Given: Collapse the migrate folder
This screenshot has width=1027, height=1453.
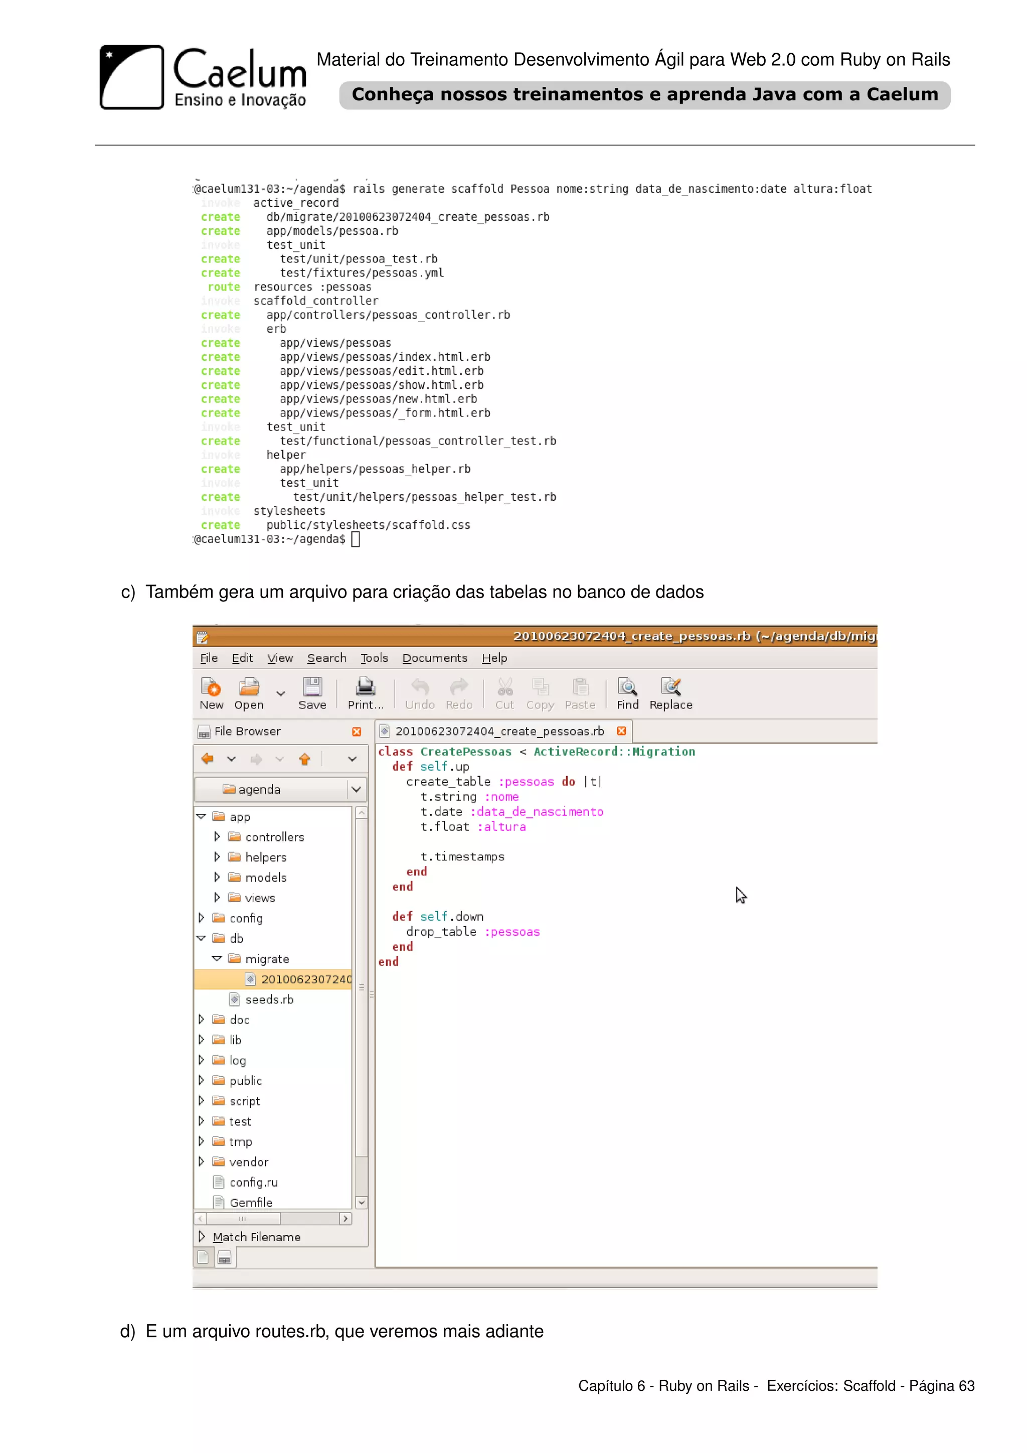Looking at the screenshot, I should [217, 958].
